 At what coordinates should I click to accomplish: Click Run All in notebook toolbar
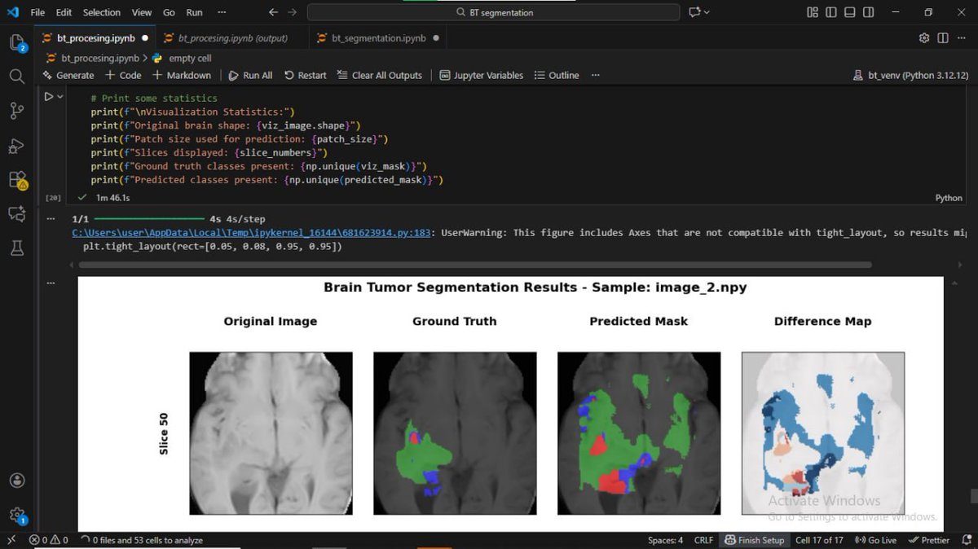pos(250,75)
